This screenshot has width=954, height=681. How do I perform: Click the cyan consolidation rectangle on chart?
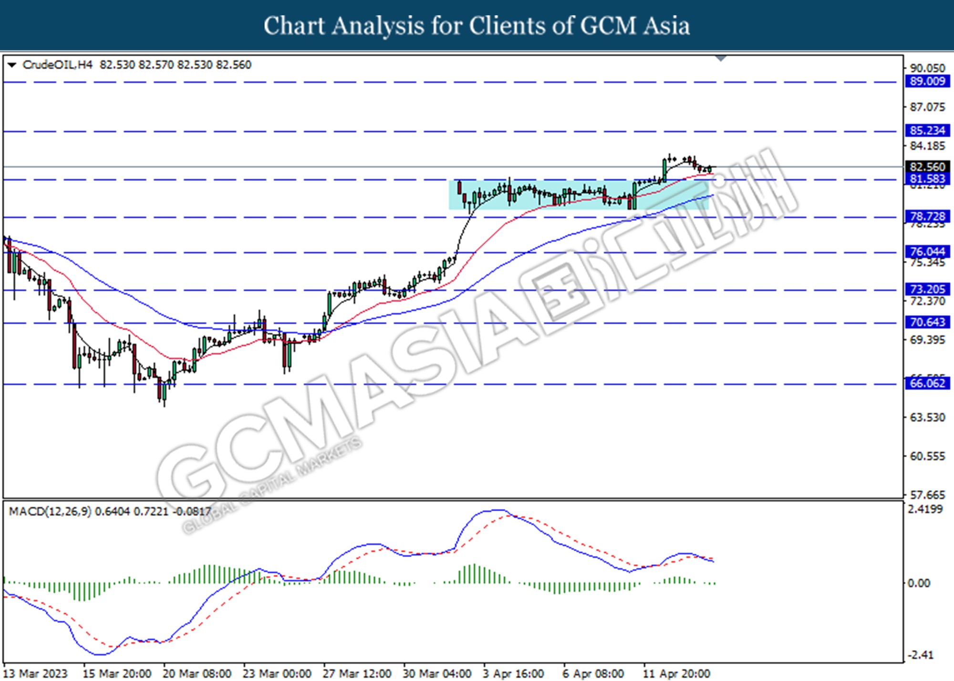pos(579,195)
